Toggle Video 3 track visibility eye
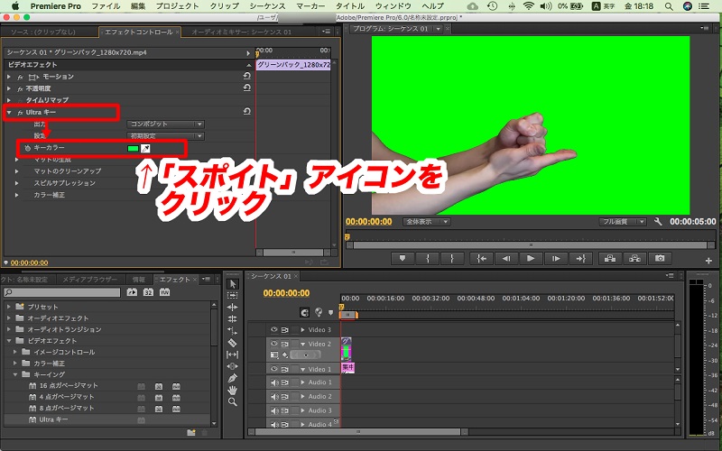Image resolution: width=722 pixels, height=451 pixels. tap(274, 329)
